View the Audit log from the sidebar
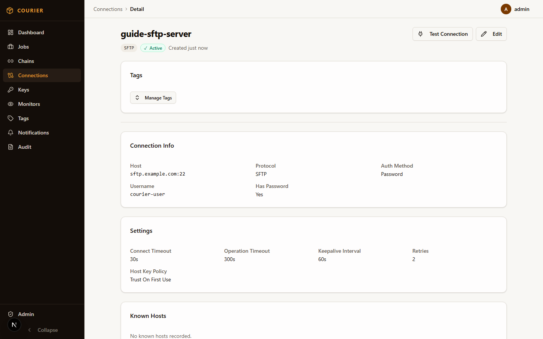This screenshot has height=339, width=543. click(x=24, y=147)
